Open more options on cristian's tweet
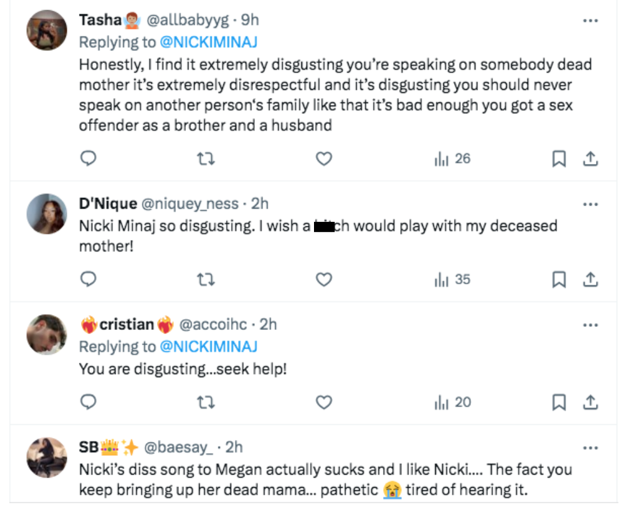 click(x=590, y=325)
